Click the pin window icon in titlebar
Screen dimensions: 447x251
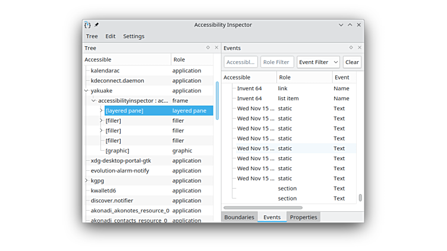(97, 25)
